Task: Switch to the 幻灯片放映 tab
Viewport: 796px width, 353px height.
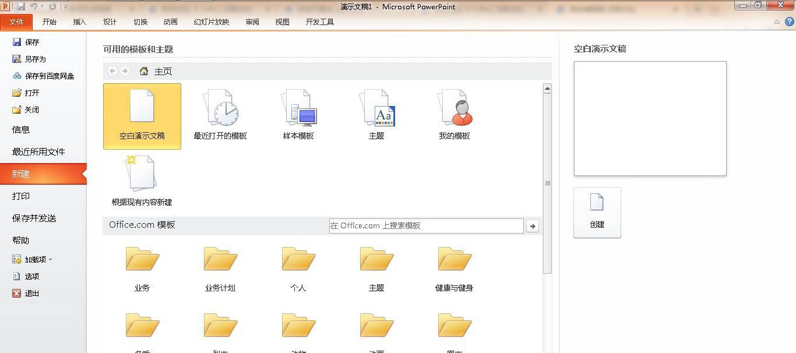Action: (212, 22)
